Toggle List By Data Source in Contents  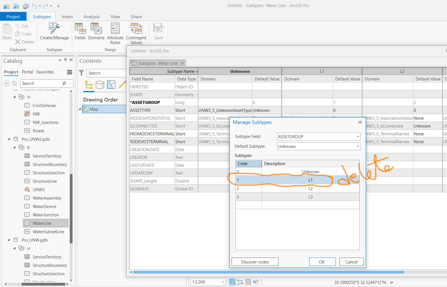click(x=100, y=85)
